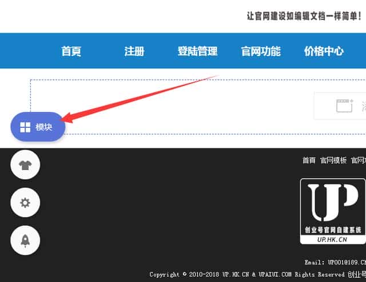Click footer link 首页
This screenshot has width=366, height=282.
click(x=309, y=160)
